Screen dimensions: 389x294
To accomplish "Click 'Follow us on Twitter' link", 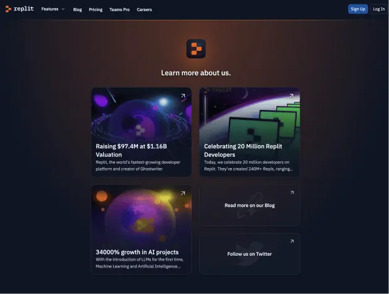I will (x=250, y=254).
